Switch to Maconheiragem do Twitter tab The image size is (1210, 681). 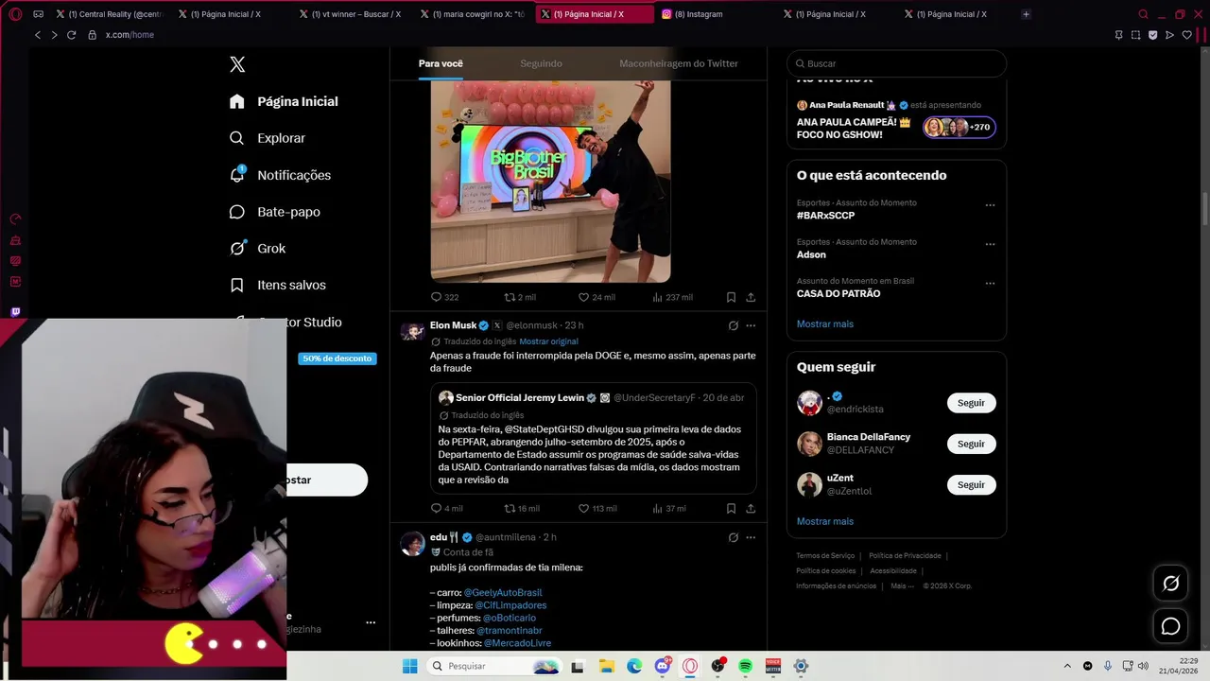point(679,63)
